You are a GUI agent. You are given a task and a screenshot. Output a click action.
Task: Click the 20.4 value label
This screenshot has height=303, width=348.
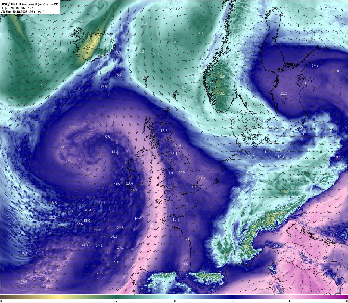[x=88, y=210]
